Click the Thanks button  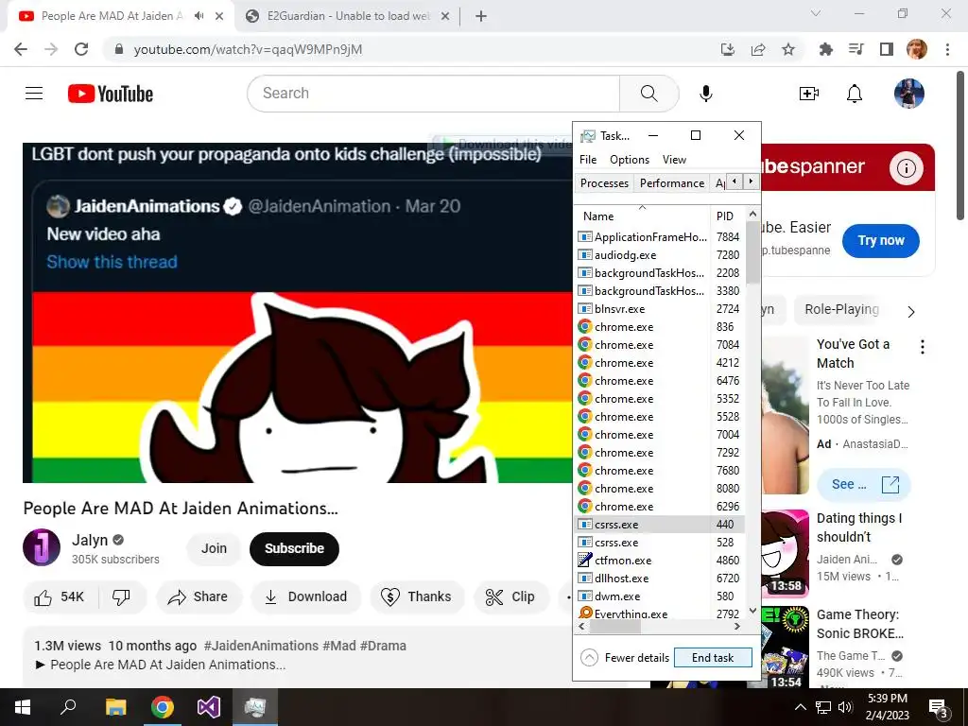click(x=417, y=597)
